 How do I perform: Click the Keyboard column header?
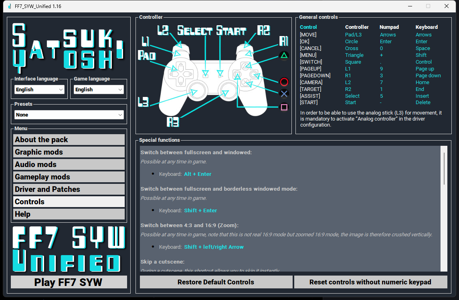click(x=427, y=27)
